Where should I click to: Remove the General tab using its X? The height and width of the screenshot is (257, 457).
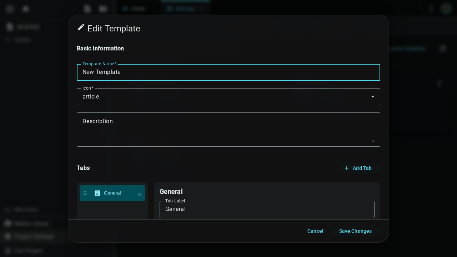click(140, 195)
